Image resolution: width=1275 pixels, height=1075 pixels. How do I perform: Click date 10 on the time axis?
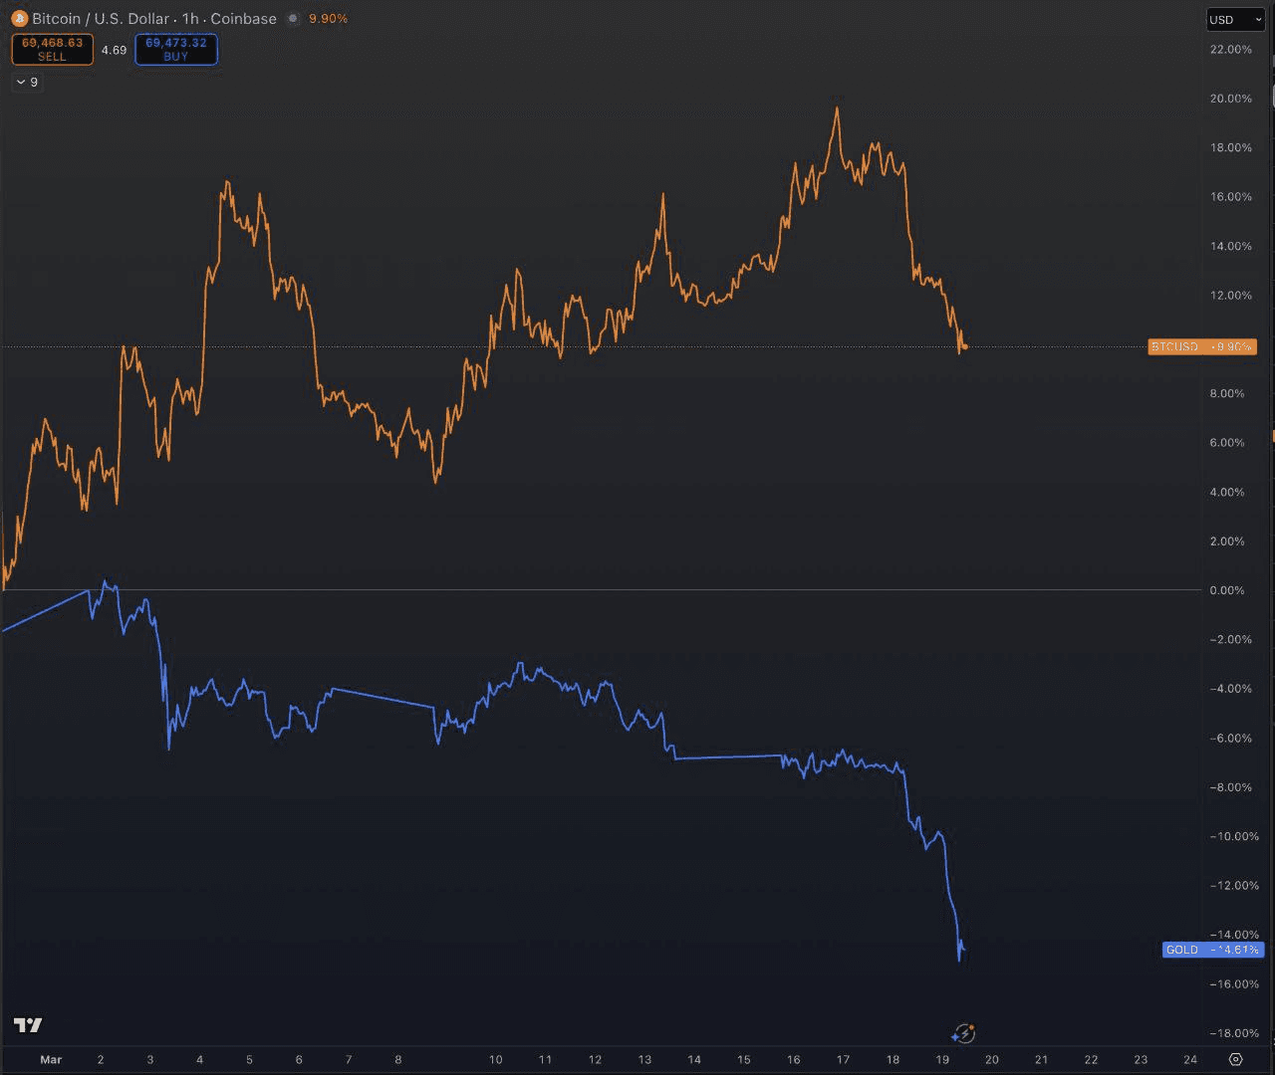click(495, 1059)
